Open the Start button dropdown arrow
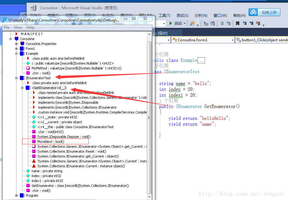Screen dimensions: 288x200 185,24
